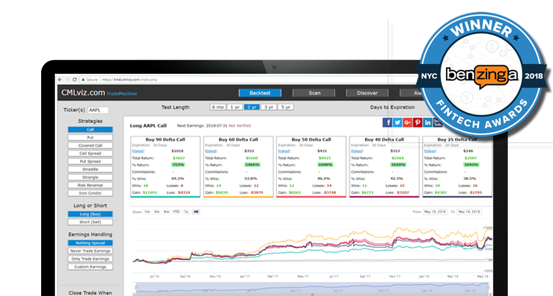The image size is (553, 296).
Task: Select 5 yr test length
Action: (x=285, y=107)
